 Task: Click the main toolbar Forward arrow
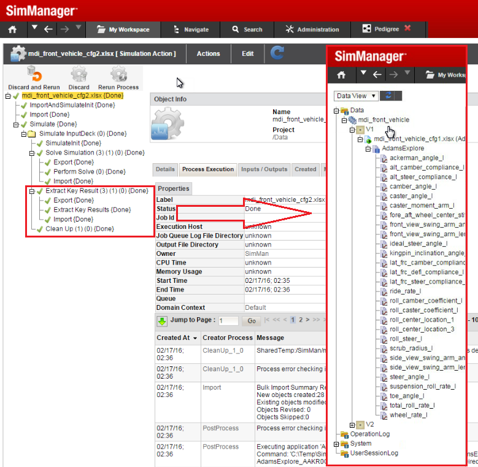tap(64, 29)
